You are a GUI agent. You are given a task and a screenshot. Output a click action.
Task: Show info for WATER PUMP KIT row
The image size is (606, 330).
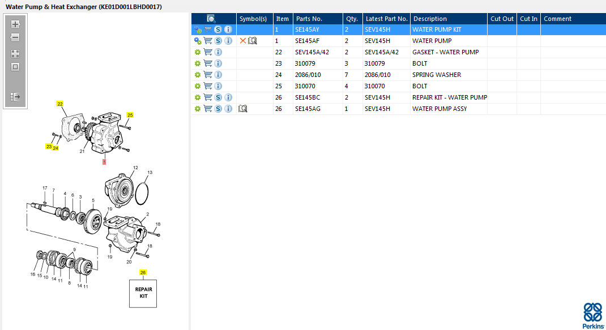tap(228, 29)
